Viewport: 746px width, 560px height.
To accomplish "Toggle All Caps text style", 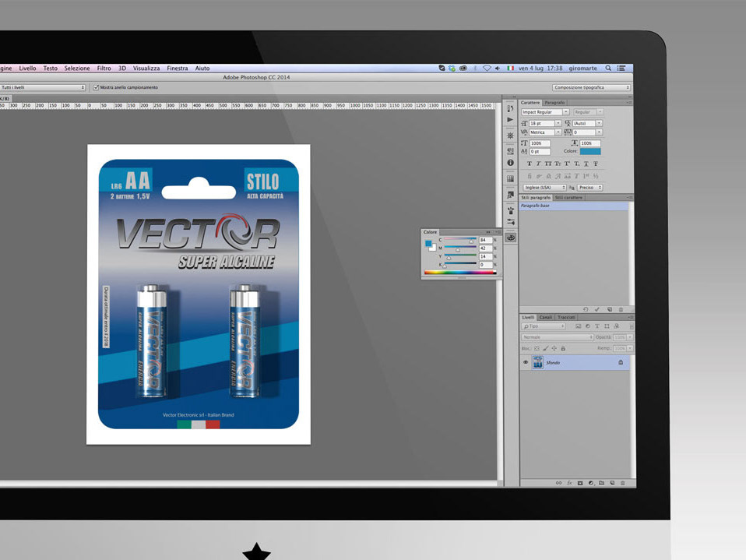I will (x=548, y=164).
